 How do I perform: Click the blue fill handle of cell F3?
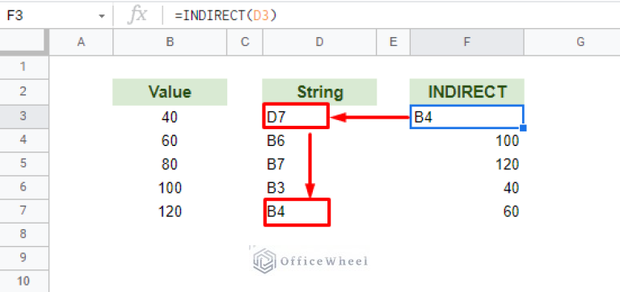click(x=523, y=127)
